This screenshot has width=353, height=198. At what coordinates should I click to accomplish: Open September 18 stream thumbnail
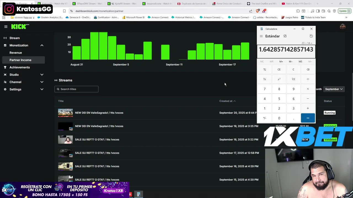click(x=65, y=139)
